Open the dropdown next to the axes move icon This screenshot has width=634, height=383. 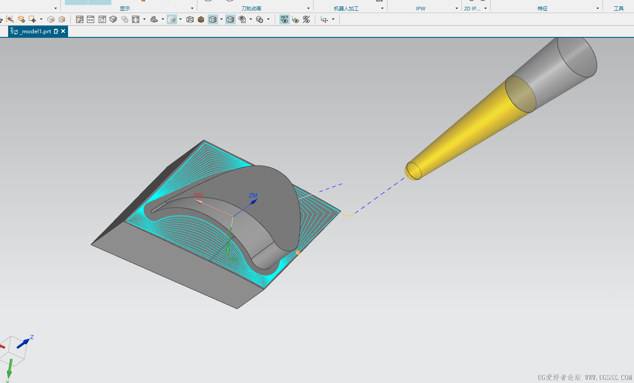[x=333, y=19]
